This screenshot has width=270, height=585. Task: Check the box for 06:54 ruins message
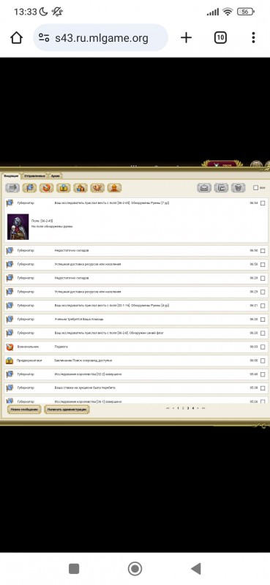pos(263,203)
